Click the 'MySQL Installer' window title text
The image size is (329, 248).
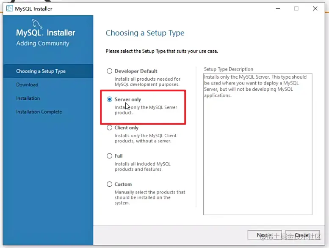[x=33, y=9]
